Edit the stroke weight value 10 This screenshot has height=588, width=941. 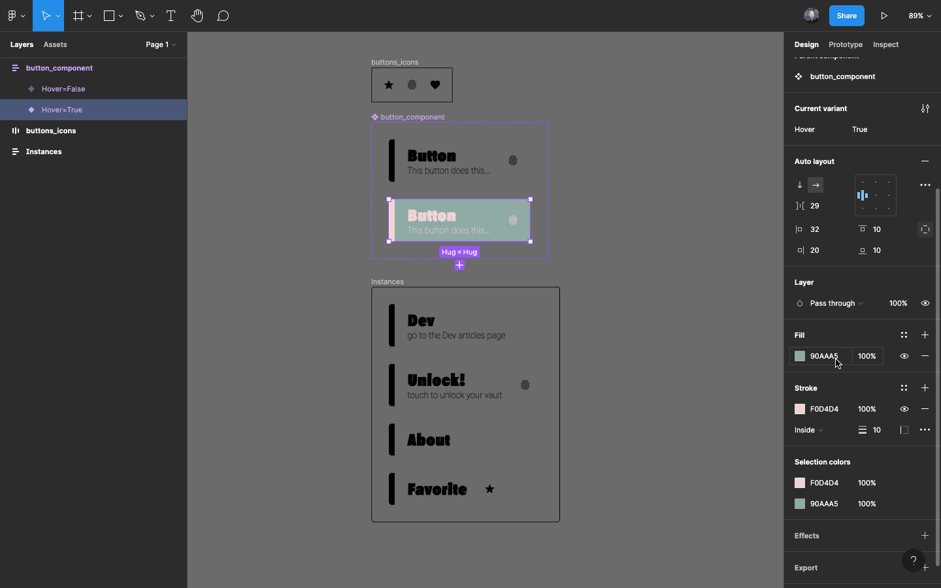coord(877,430)
